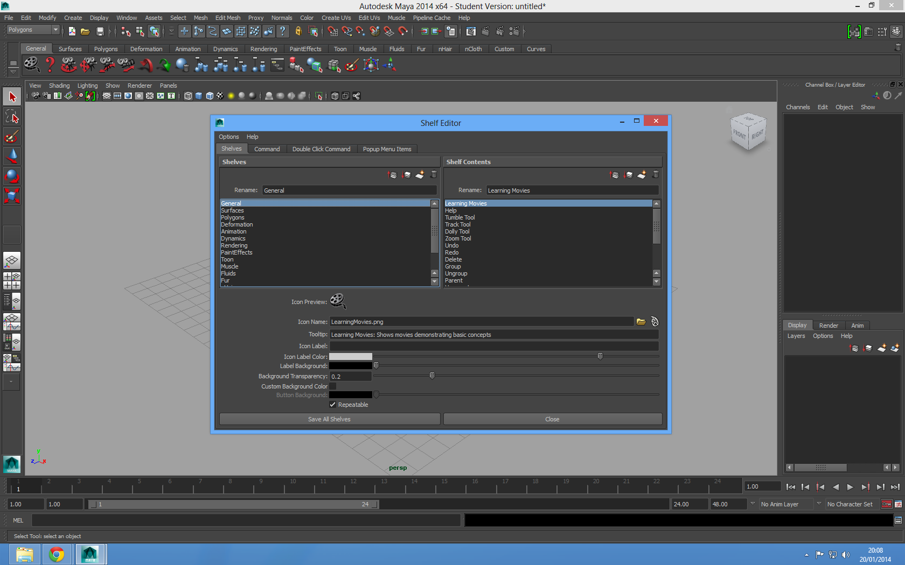The height and width of the screenshot is (565, 905).
Task: Toggle the Repeatable checkbox
Action: pyautogui.click(x=333, y=405)
